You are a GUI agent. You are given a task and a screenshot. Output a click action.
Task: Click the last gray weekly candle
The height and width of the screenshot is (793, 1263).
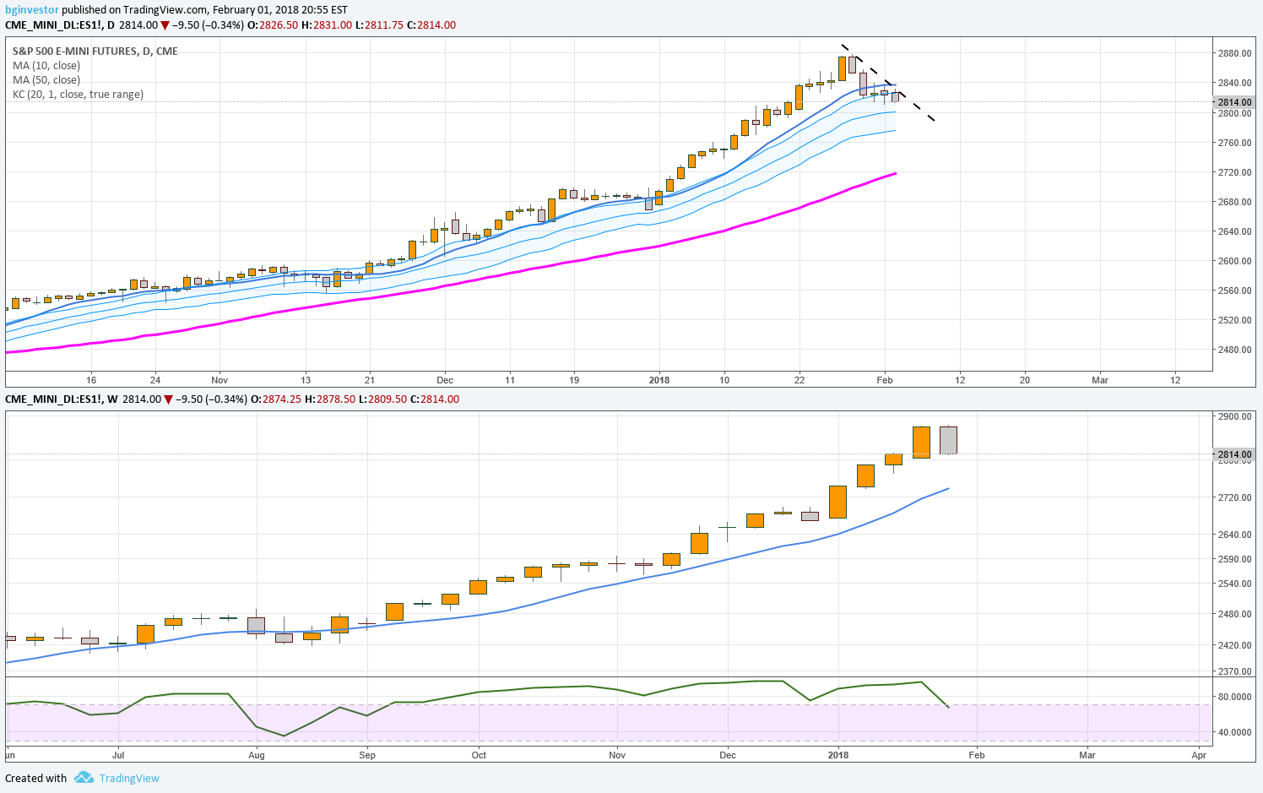948,440
